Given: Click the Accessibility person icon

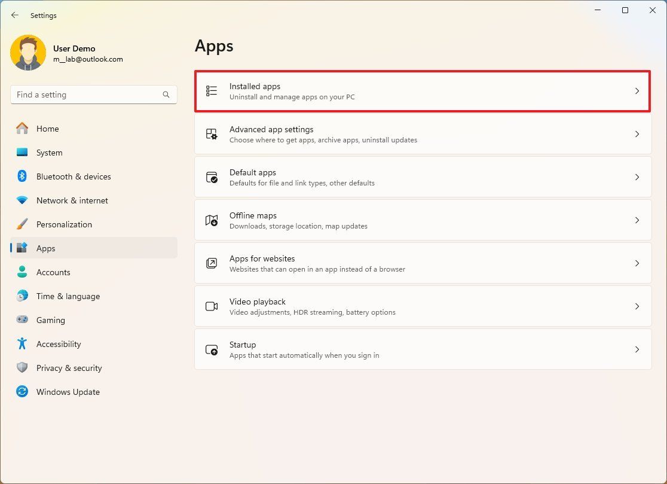Looking at the screenshot, I should [x=22, y=344].
